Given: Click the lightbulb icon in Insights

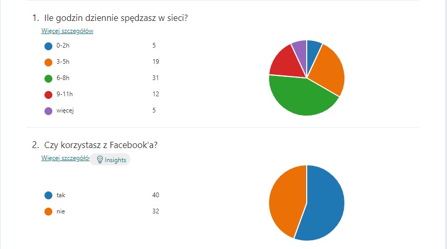Looking at the screenshot, I should point(100,160).
